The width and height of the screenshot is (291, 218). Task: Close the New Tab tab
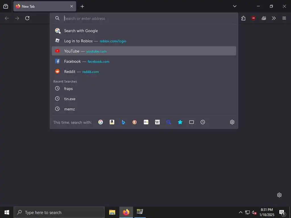(72, 6)
